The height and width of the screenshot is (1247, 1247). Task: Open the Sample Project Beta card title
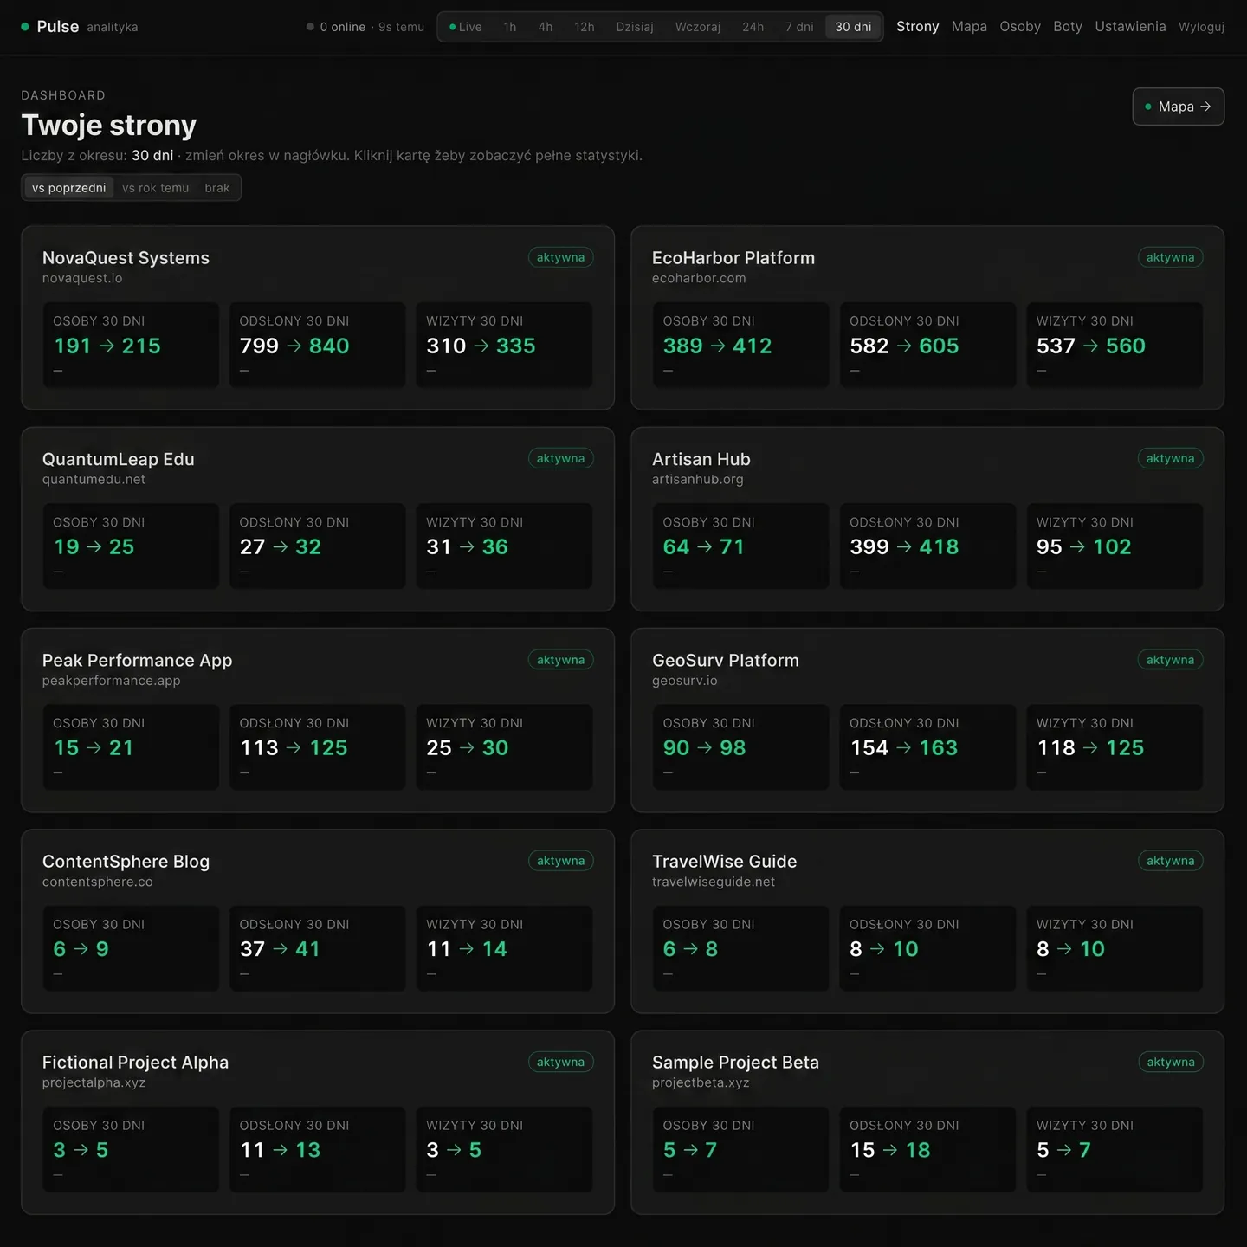tap(735, 1063)
